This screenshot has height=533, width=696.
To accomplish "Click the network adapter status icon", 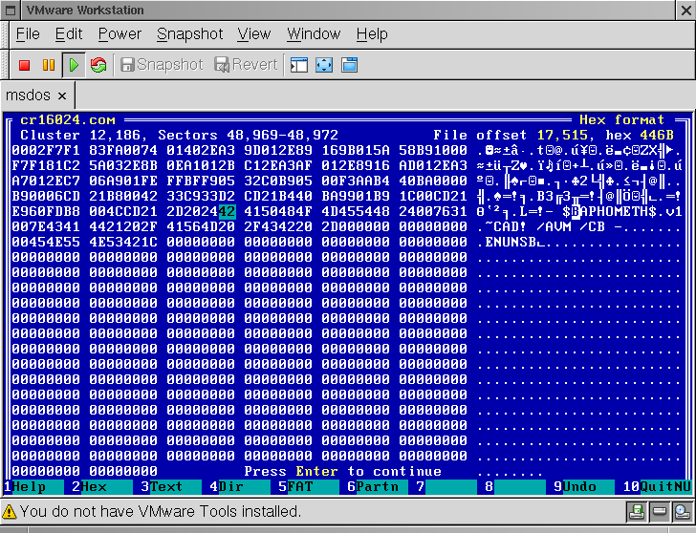I will coord(661,512).
